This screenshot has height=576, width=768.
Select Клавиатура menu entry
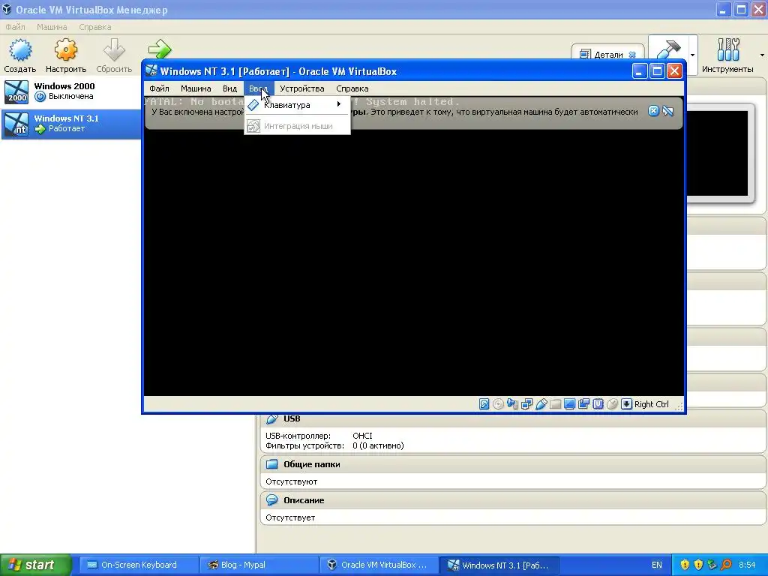click(x=297, y=105)
